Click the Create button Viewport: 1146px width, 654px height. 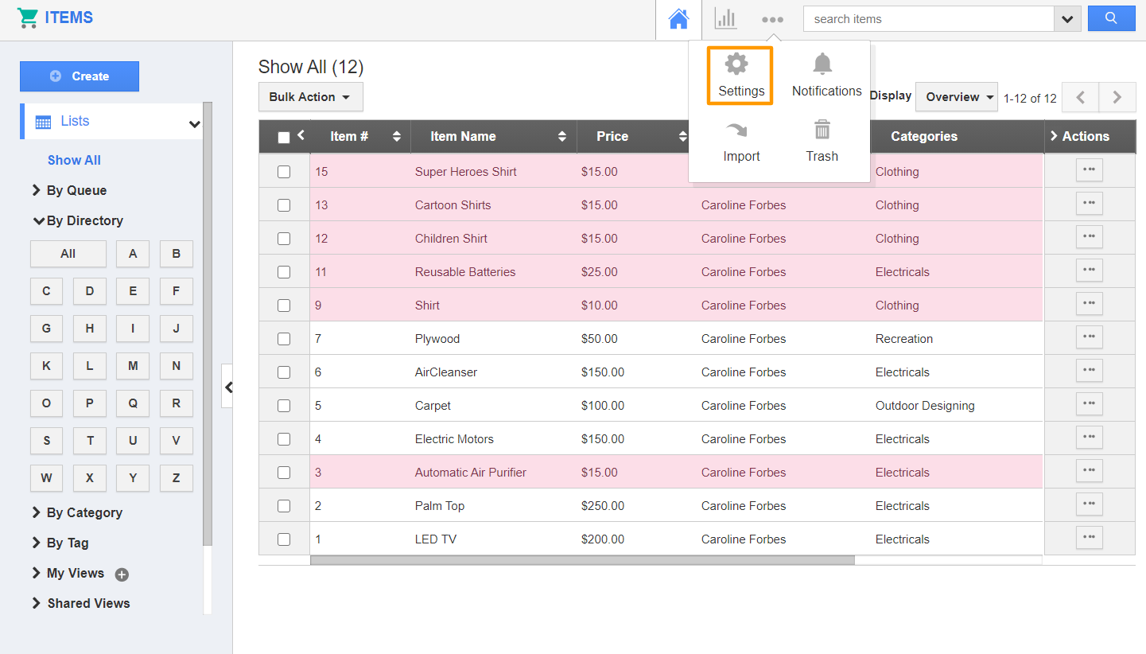click(x=79, y=76)
